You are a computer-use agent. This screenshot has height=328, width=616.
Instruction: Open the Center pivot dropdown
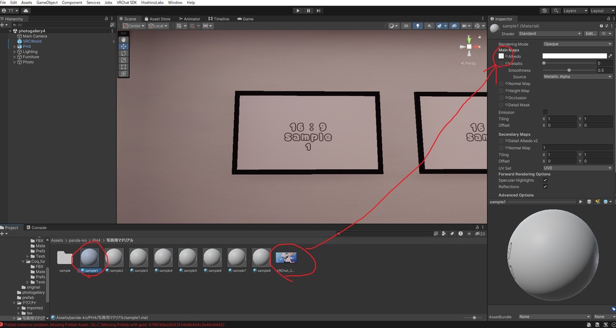pyautogui.click(x=133, y=26)
